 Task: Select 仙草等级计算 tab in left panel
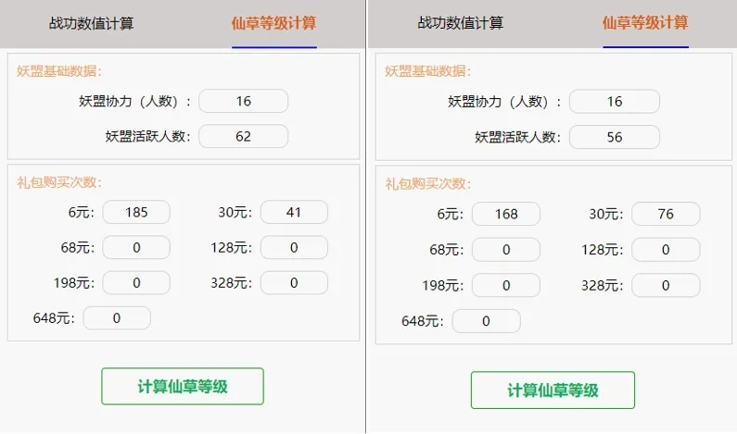tap(273, 23)
